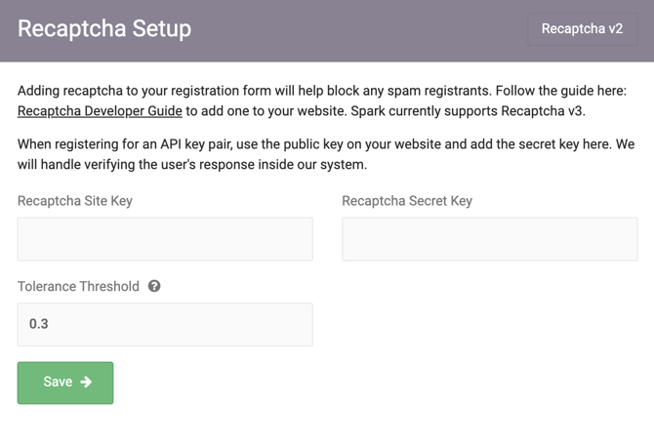This screenshot has width=654, height=444.
Task: Save the recaptcha settings
Action: click(65, 383)
